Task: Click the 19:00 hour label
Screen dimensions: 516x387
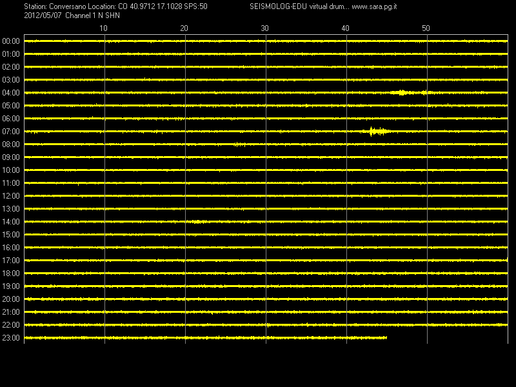Action: [x=11, y=286]
